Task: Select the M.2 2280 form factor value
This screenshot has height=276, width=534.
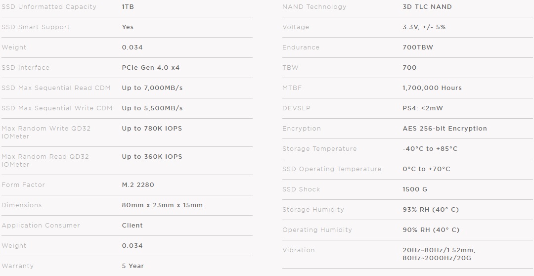Action: [138, 185]
